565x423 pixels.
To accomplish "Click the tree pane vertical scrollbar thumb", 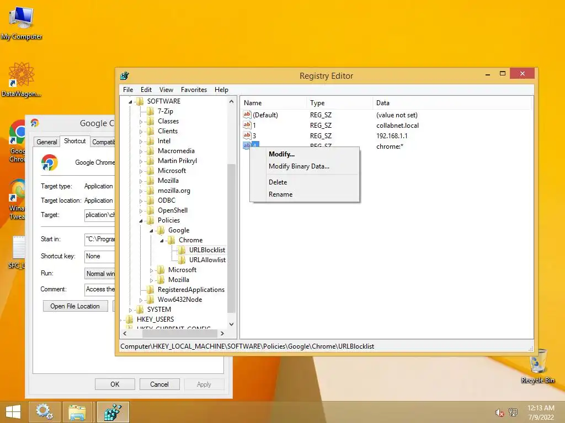I will pyautogui.click(x=231, y=238).
